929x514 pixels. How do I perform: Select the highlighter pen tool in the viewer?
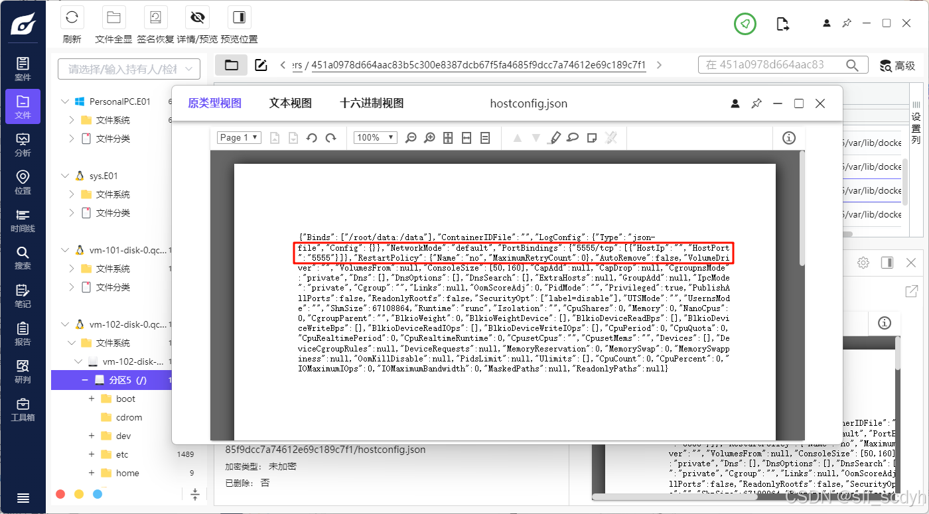(555, 138)
